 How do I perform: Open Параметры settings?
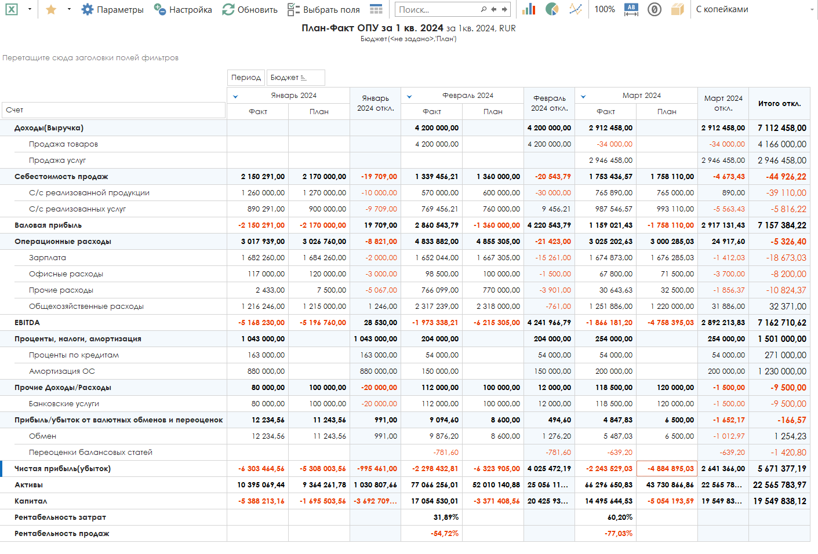click(x=112, y=9)
